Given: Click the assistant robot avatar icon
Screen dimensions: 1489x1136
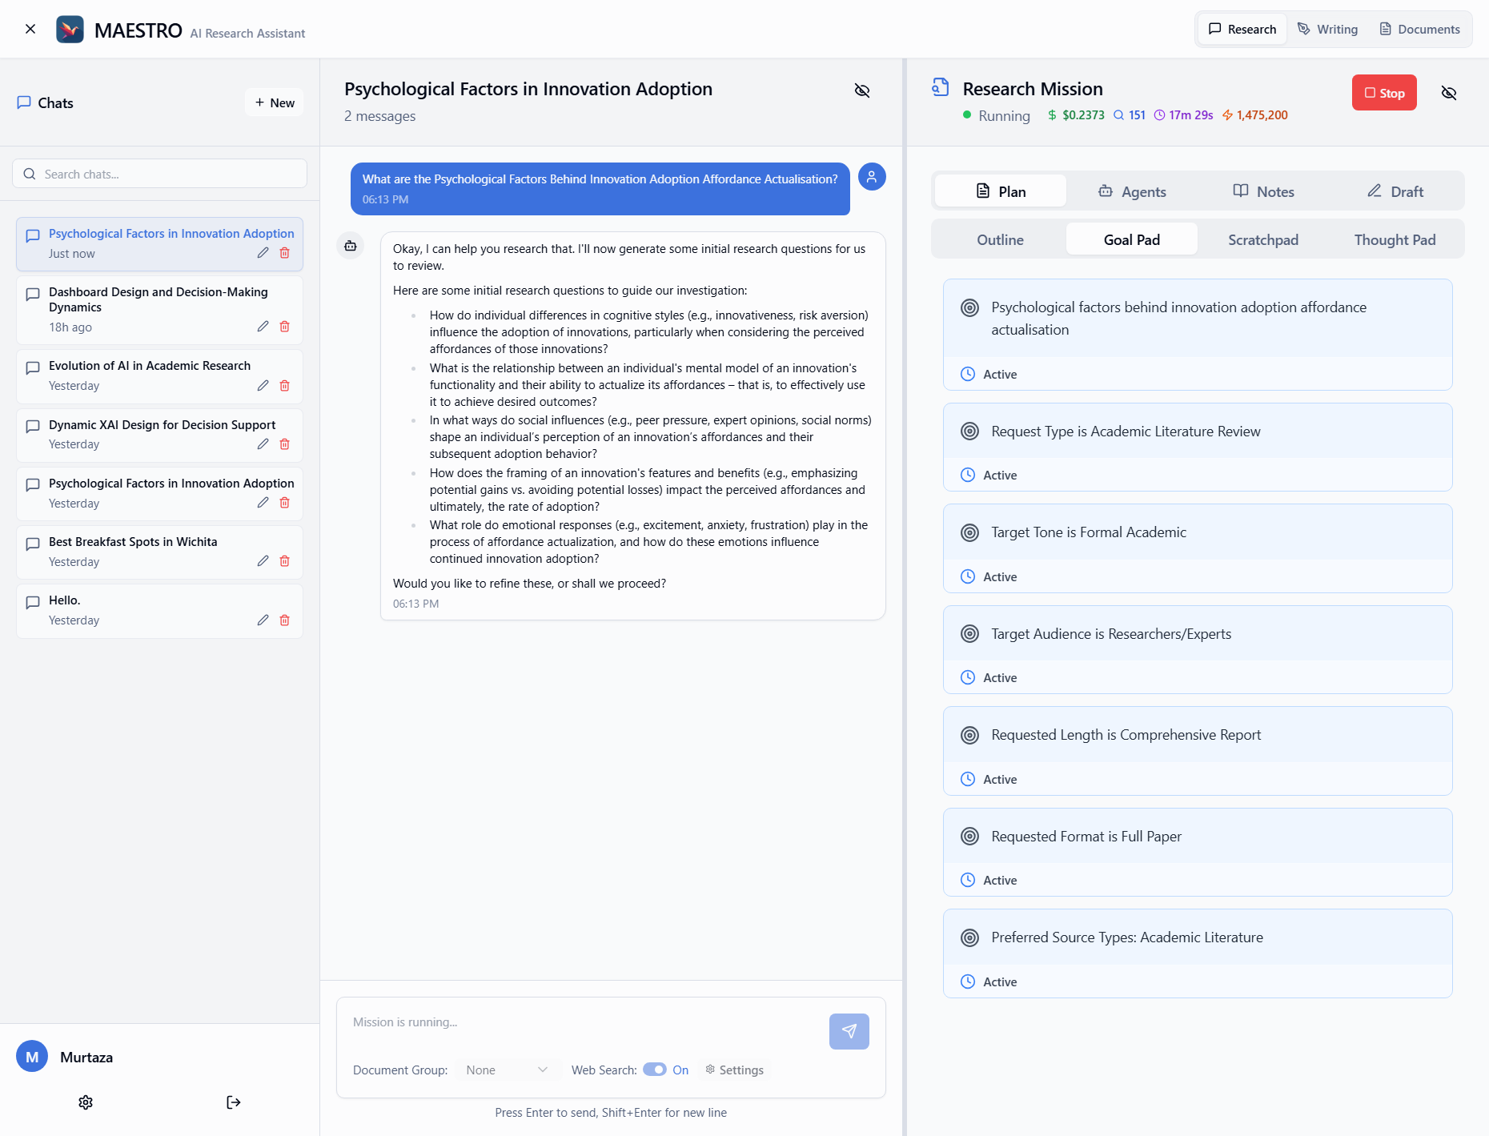Looking at the screenshot, I should (351, 246).
